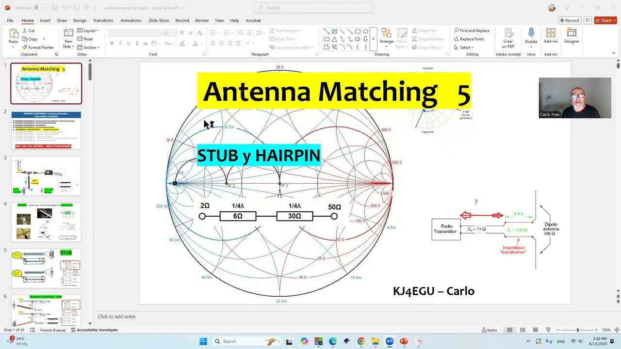The width and height of the screenshot is (621, 349).
Task: Click Accessibility: Investigate in status bar
Action: point(94,330)
